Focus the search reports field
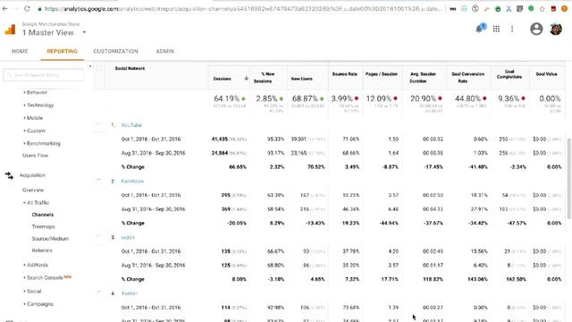572x322 pixels. pyautogui.click(x=44, y=75)
